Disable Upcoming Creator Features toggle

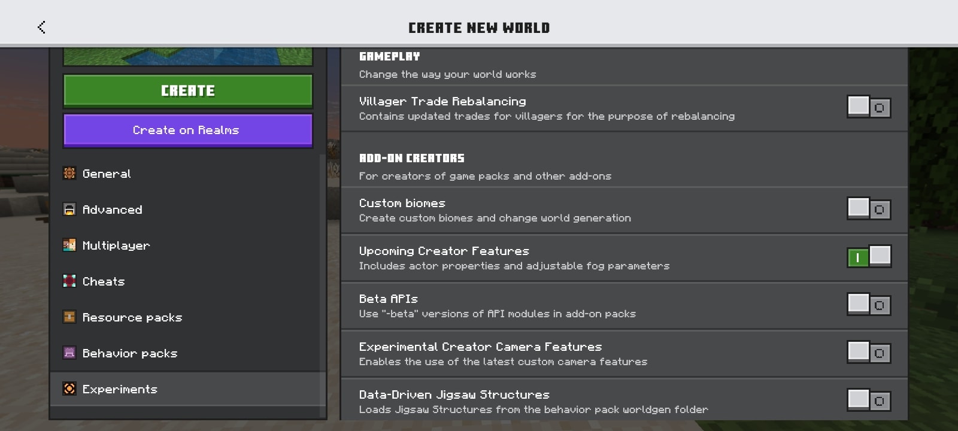point(869,257)
